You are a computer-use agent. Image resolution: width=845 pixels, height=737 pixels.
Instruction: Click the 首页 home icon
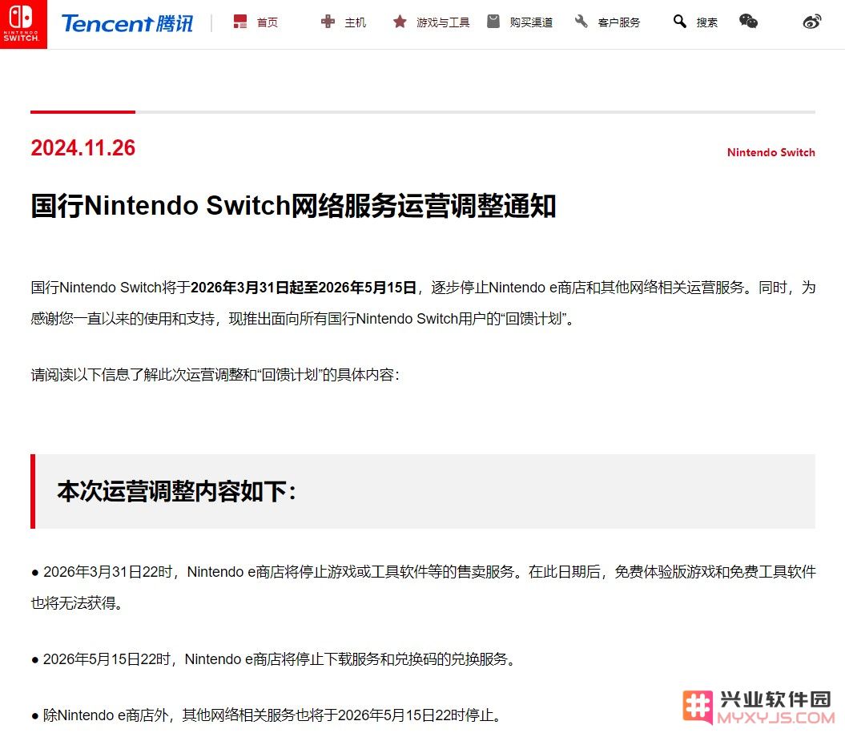tap(239, 22)
